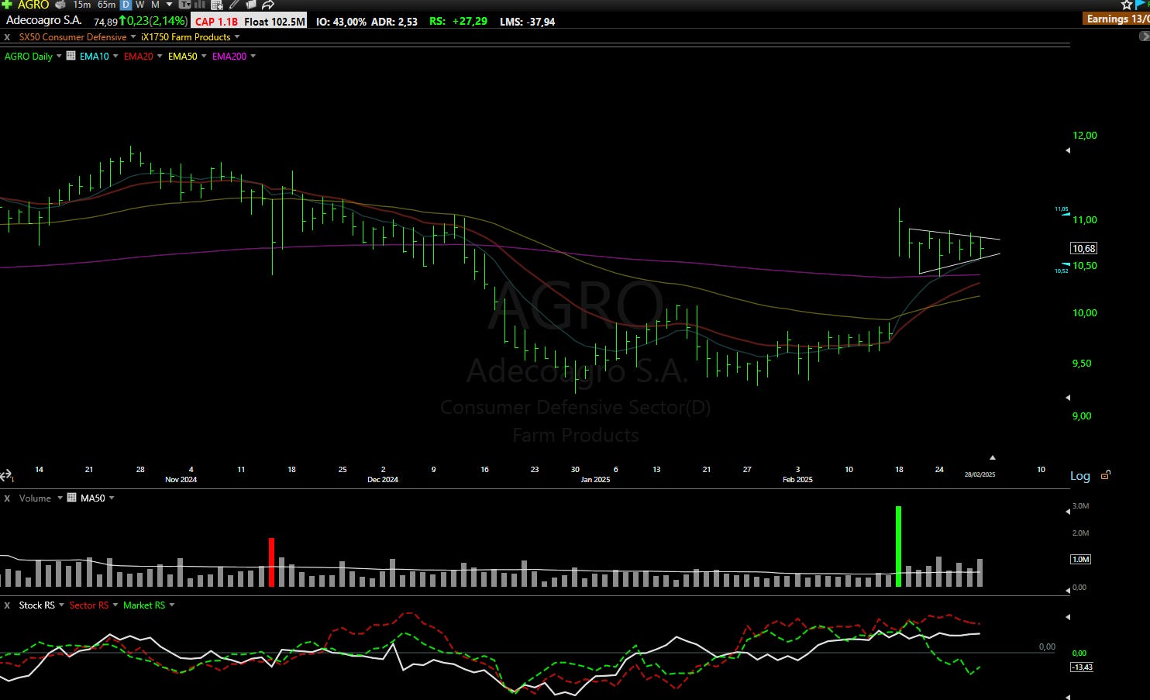Click the 10,52 small price marker

pyautogui.click(x=1062, y=271)
